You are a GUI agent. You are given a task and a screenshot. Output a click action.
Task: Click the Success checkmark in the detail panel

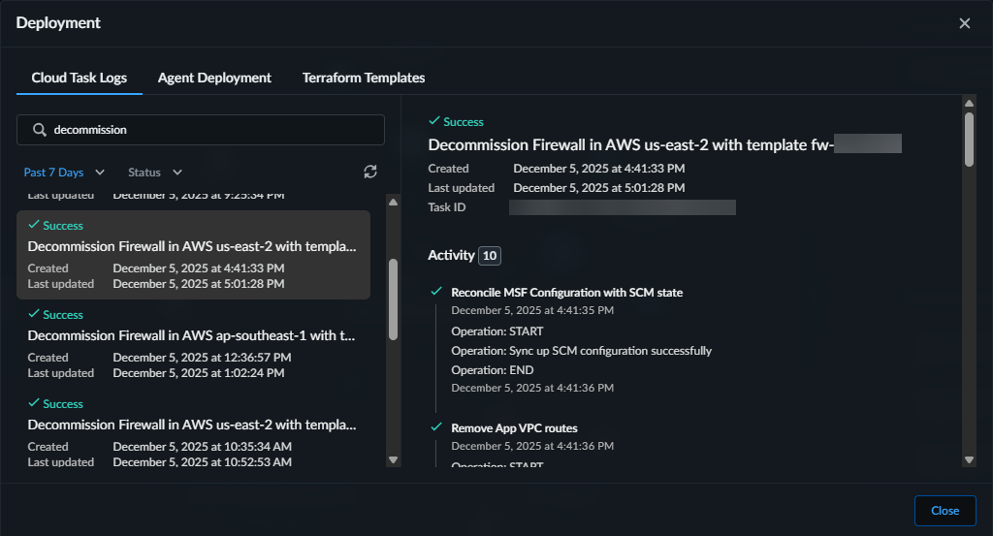pos(434,122)
